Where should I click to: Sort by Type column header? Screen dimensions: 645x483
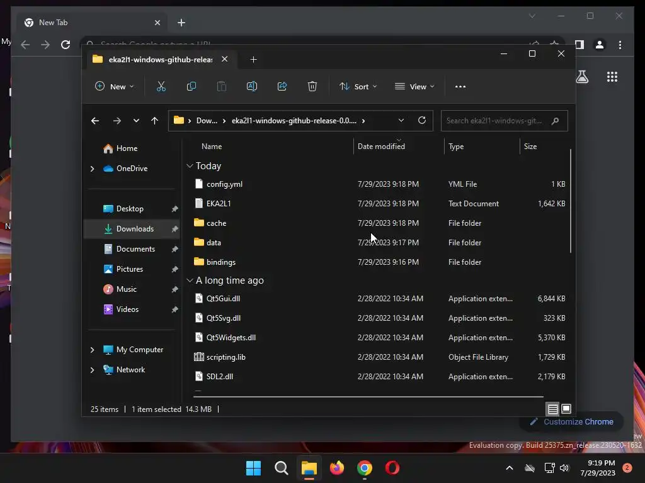(456, 147)
